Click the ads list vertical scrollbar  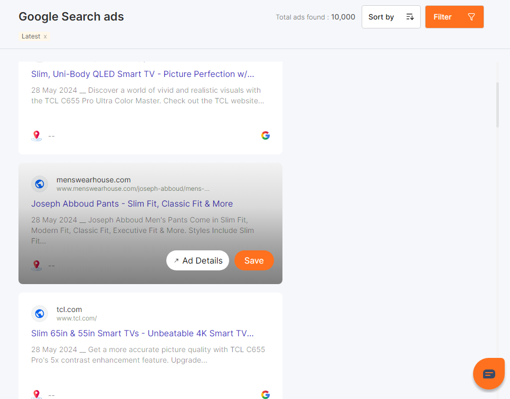tap(497, 105)
